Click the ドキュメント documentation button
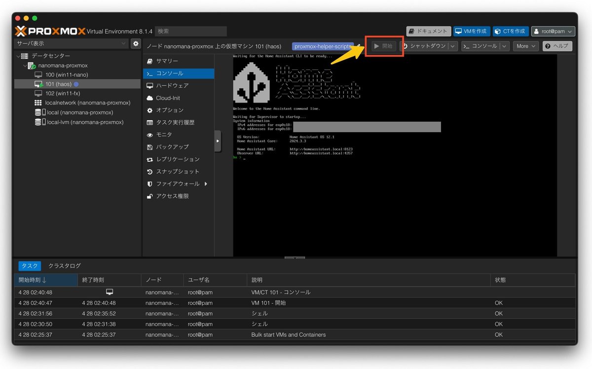The height and width of the screenshot is (369, 592). tap(429, 31)
